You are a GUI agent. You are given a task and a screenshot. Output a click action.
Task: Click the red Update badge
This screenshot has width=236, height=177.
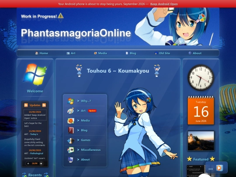coord(92,111)
